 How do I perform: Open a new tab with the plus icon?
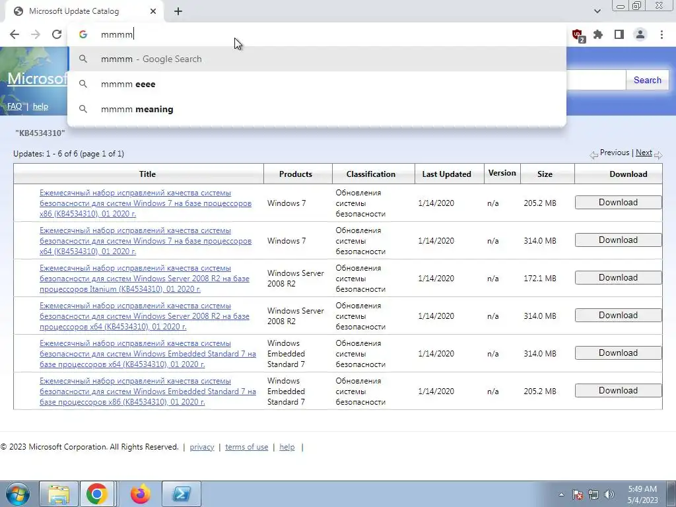coord(178,12)
